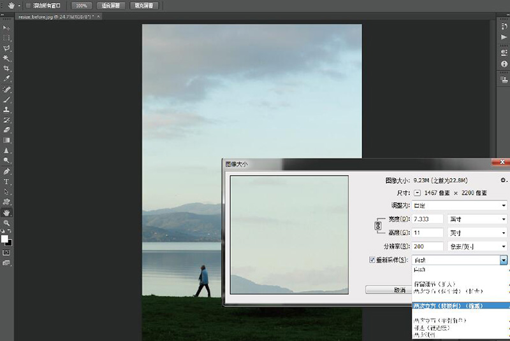Select the Pen tool

(6, 171)
